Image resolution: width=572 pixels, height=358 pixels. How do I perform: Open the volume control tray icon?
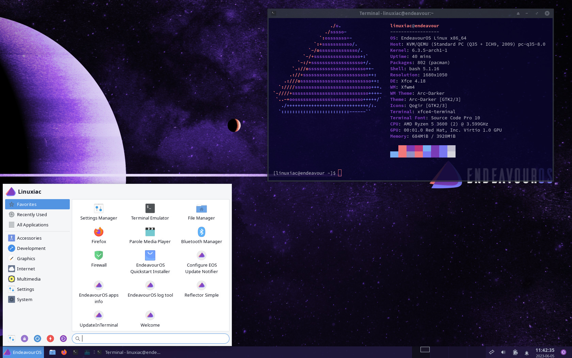pos(503,352)
